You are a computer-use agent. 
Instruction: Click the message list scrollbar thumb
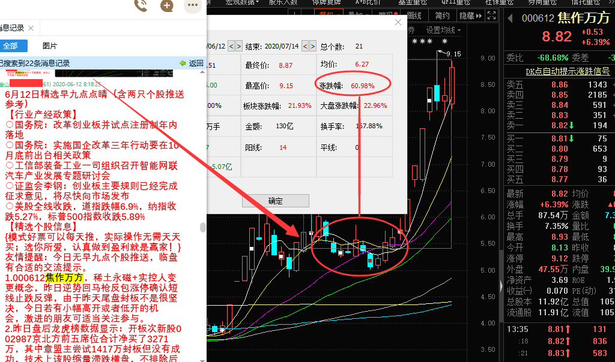202,227
